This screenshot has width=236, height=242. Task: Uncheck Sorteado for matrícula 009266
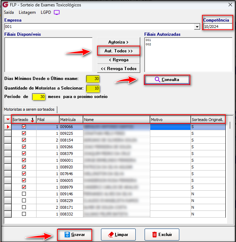click(24, 146)
